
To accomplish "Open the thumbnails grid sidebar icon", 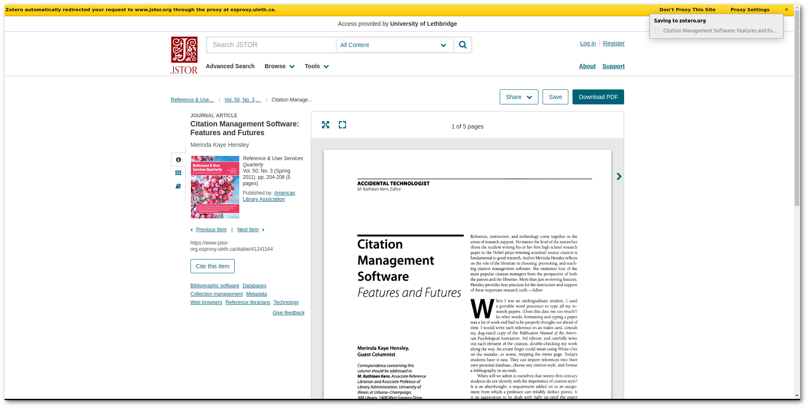I will (x=178, y=173).
